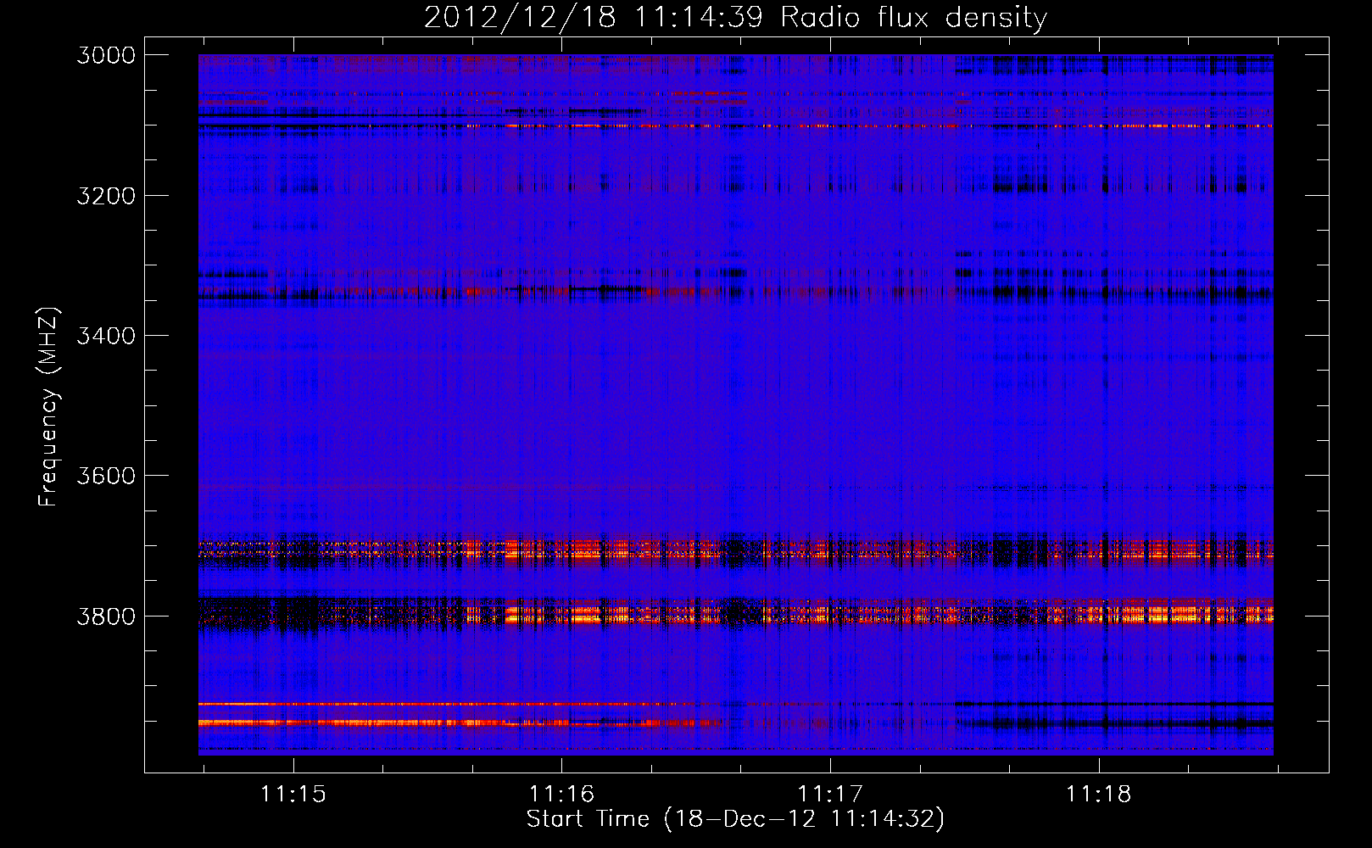Click the plot title 'Radio flux density'
The height and width of the screenshot is (848, 1372).
913,17
